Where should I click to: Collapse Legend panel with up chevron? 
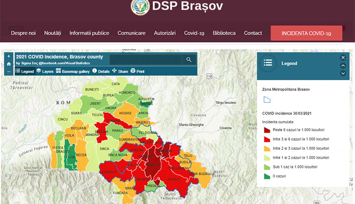pyautogui.click(x=343, y=65)
